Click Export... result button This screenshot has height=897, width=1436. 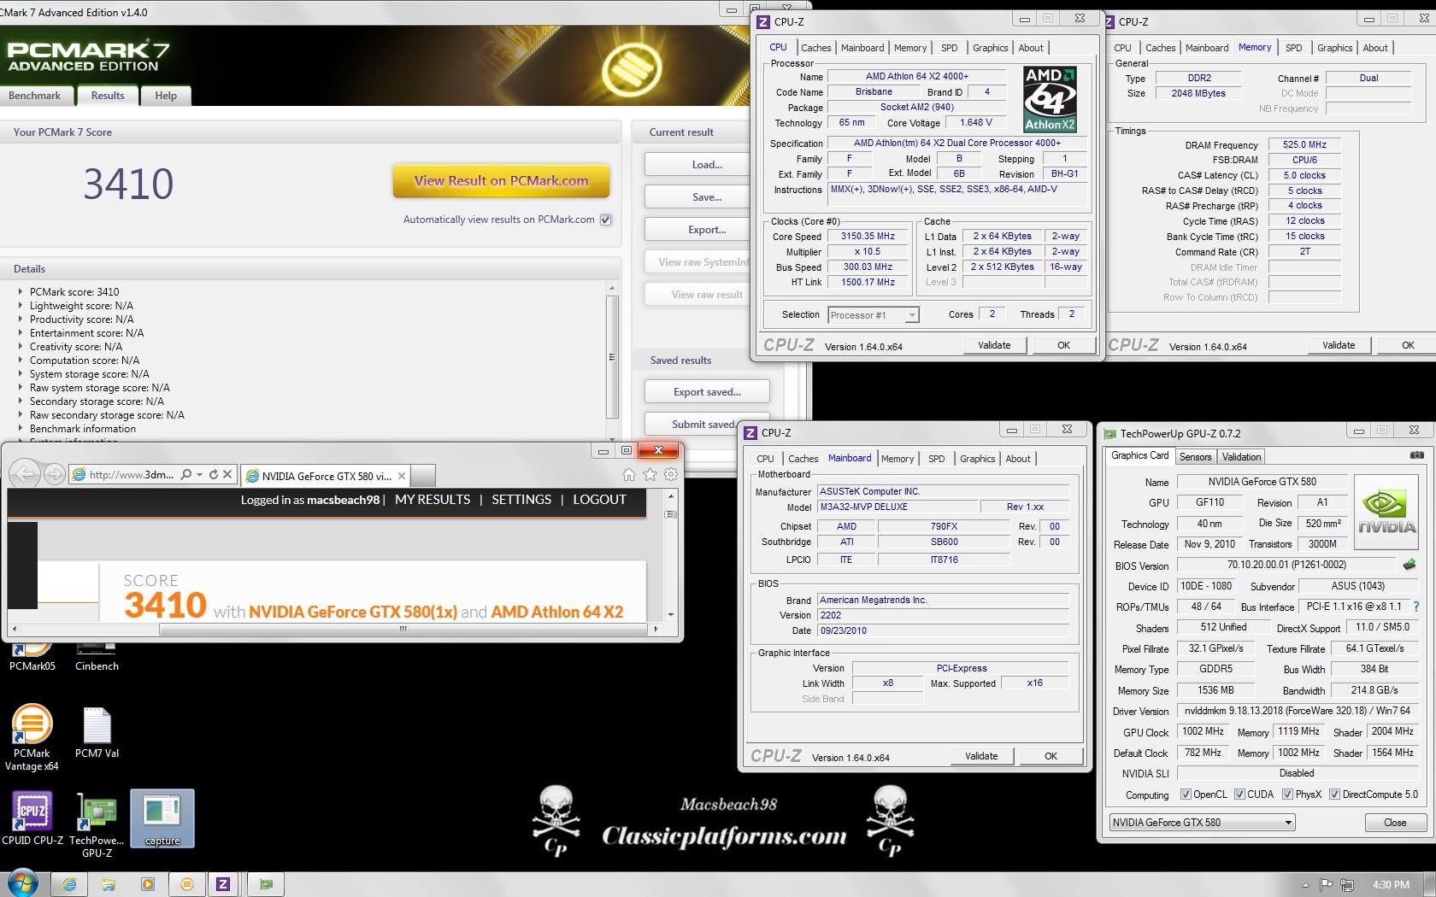click(x=706, y=230)
